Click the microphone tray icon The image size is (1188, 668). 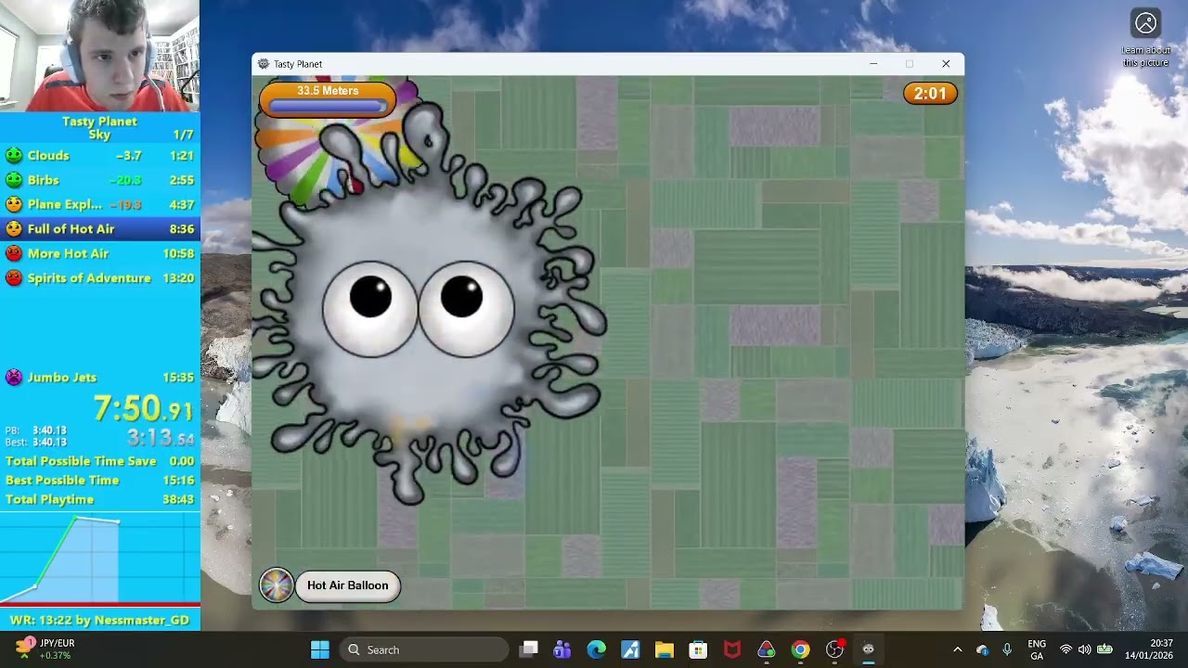tap(1007, 649)
